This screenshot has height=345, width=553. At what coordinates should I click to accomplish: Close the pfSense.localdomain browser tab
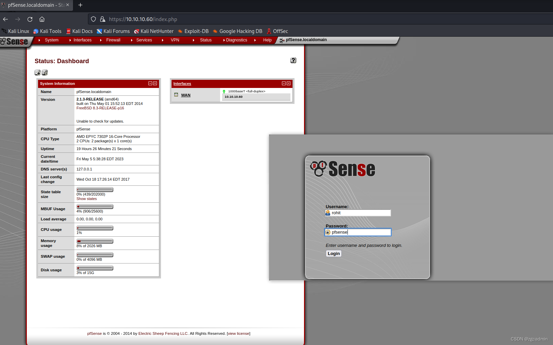[x=68, y=5]
